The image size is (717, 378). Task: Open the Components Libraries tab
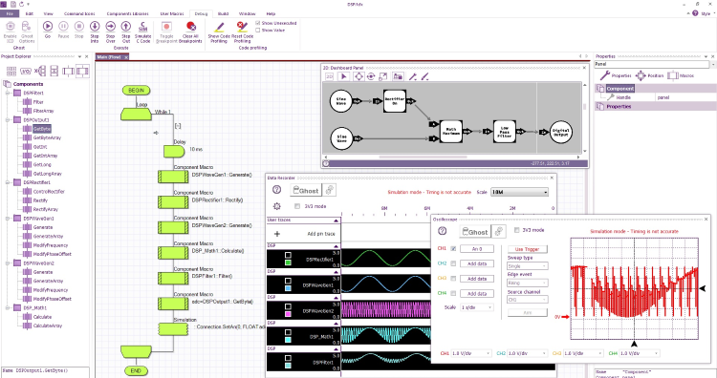click(x=127, y=13)
